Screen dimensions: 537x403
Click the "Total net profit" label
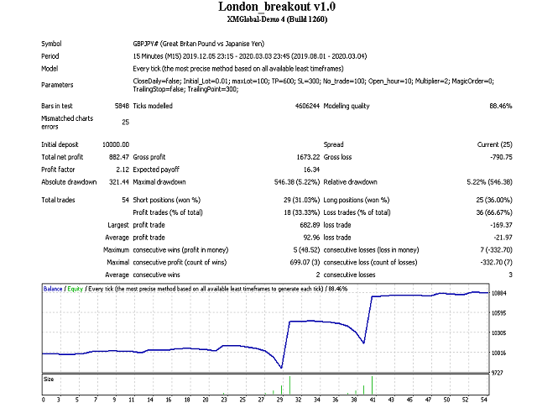click(x=62, y=157)
